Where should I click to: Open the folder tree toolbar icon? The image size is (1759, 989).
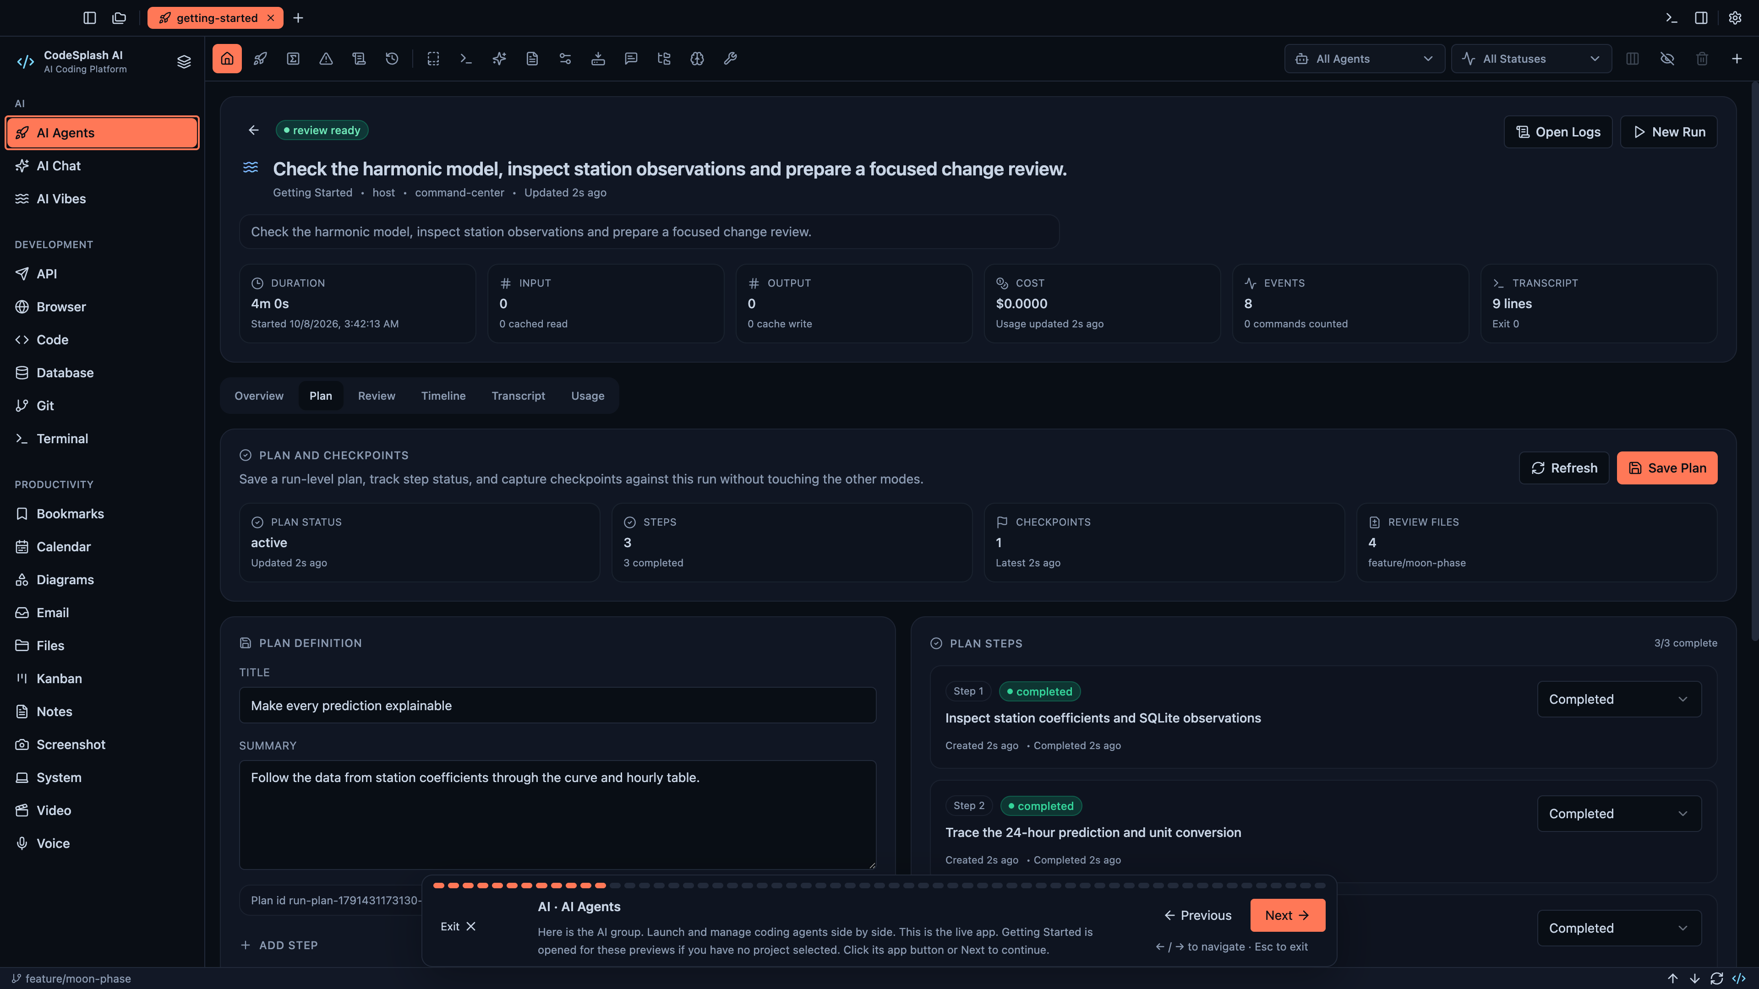click(x=664, y=59)
